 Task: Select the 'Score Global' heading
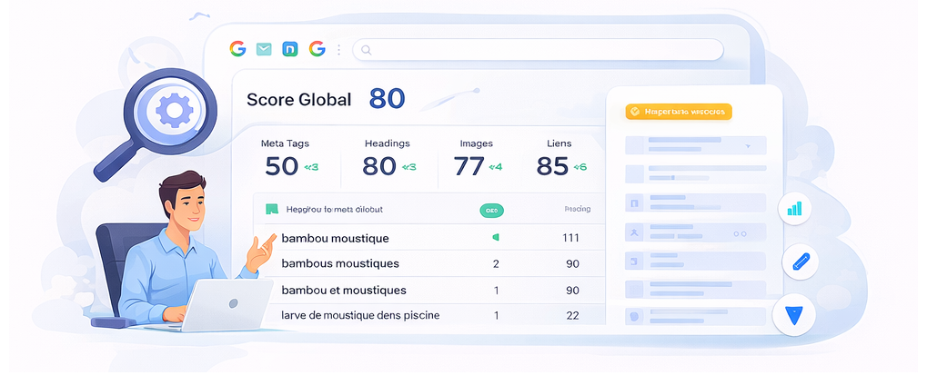pos(298,100)
